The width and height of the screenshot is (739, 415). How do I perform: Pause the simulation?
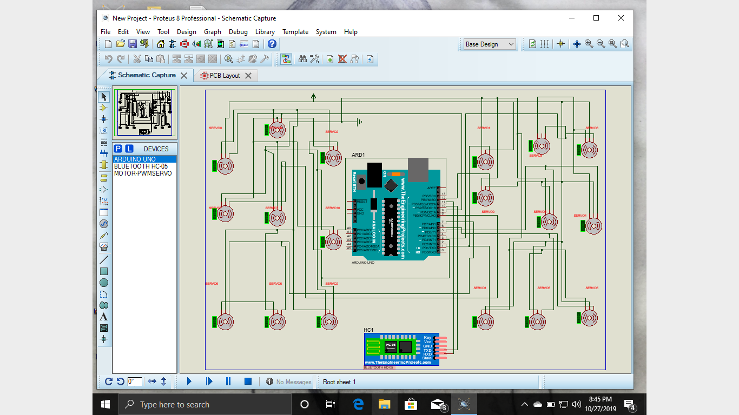point(228,381)
